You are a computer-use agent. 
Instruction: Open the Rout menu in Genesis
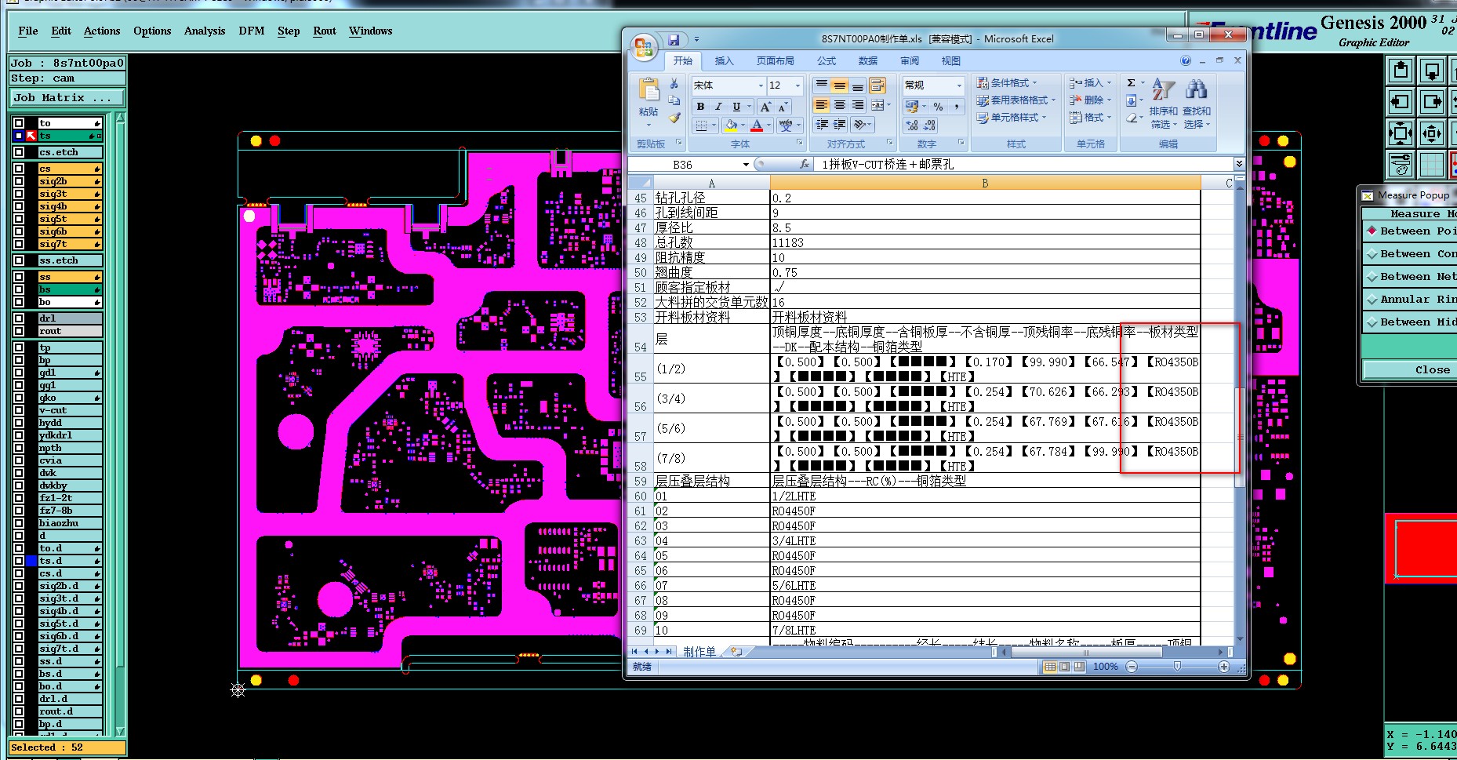(325, 31)
